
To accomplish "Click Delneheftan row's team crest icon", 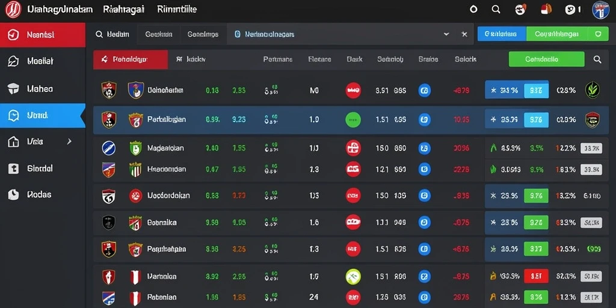I will pyautogui.click(x=136, y=90).
